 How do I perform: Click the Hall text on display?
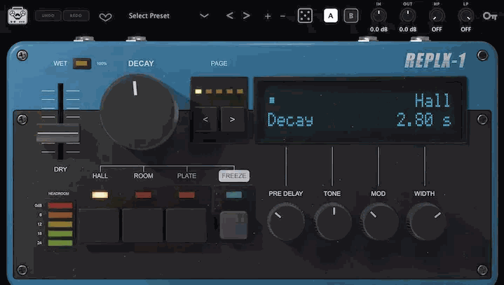[433, 100]
